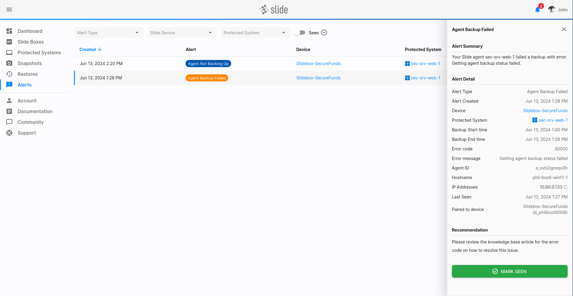Viewport: 573px width, 296px height.
Task: Click Windows icon beside Protected System detail
Action: [535, 120]
